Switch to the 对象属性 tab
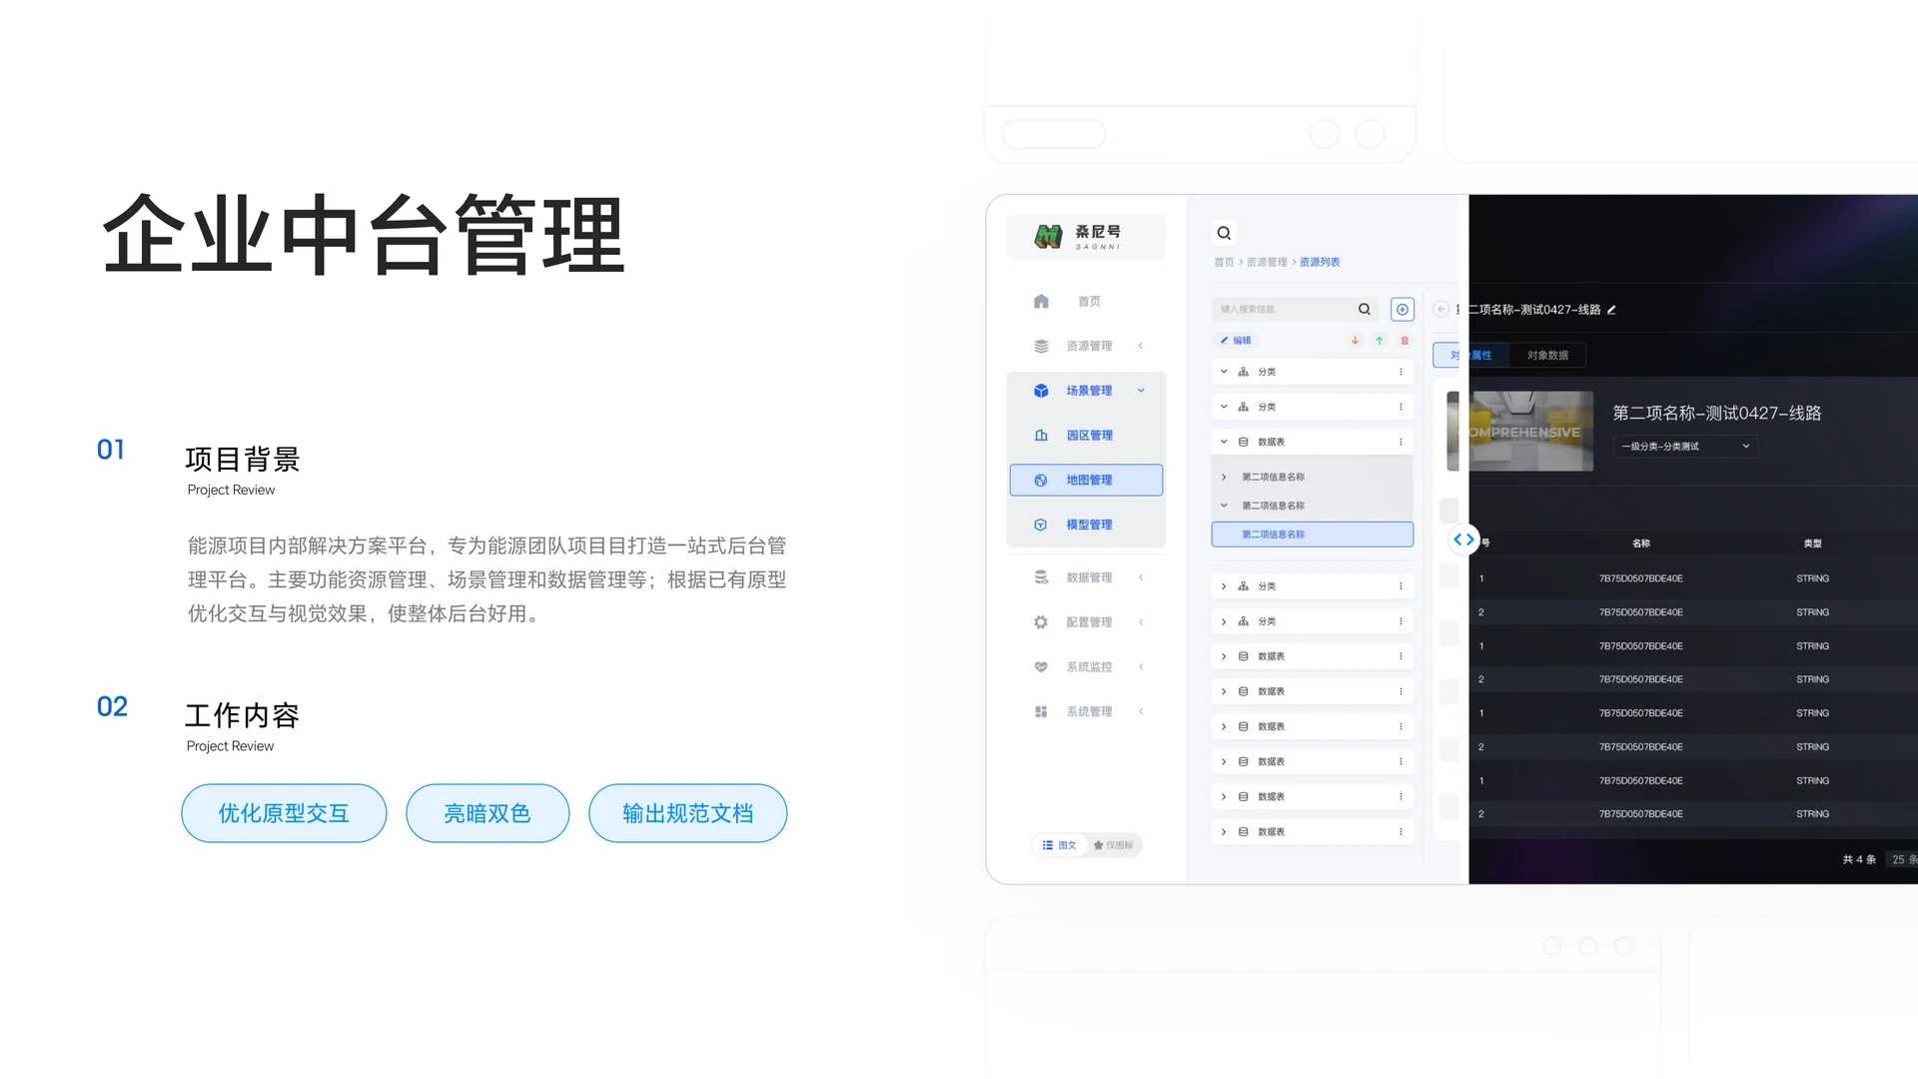This screenshot has height=1079, width=1918. point(1470,356)
